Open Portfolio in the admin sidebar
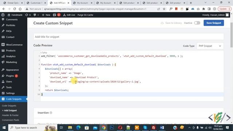The height and width of the screenshot is (131, 233). pos(11,25)
